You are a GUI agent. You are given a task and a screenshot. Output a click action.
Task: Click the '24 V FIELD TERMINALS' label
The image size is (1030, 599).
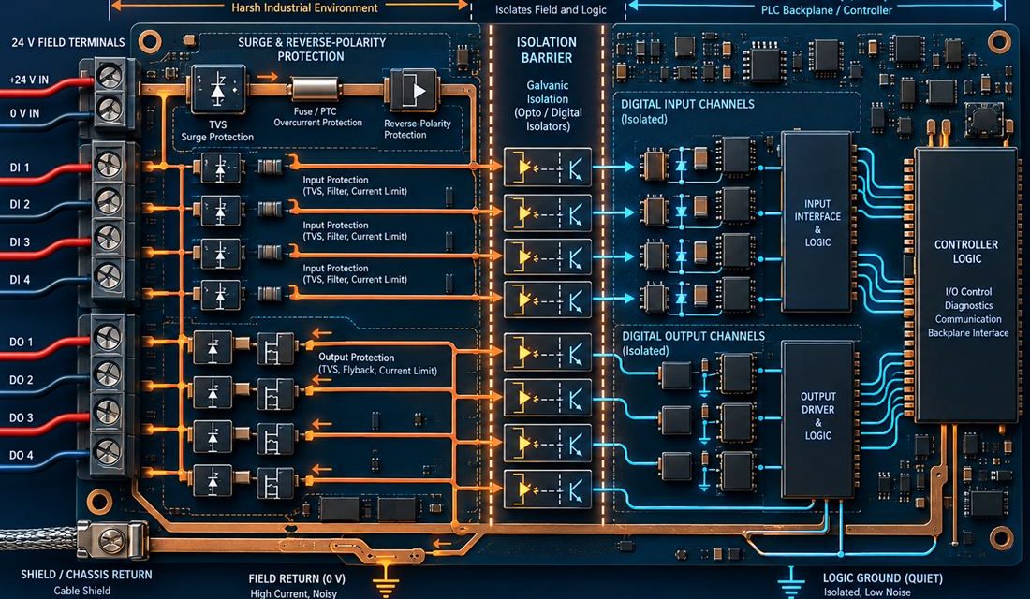pyautogui.click(x=68, y=42)
